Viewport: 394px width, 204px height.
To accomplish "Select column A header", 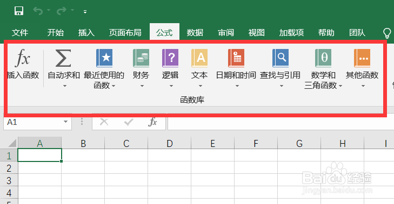I will tap(39, 143).
